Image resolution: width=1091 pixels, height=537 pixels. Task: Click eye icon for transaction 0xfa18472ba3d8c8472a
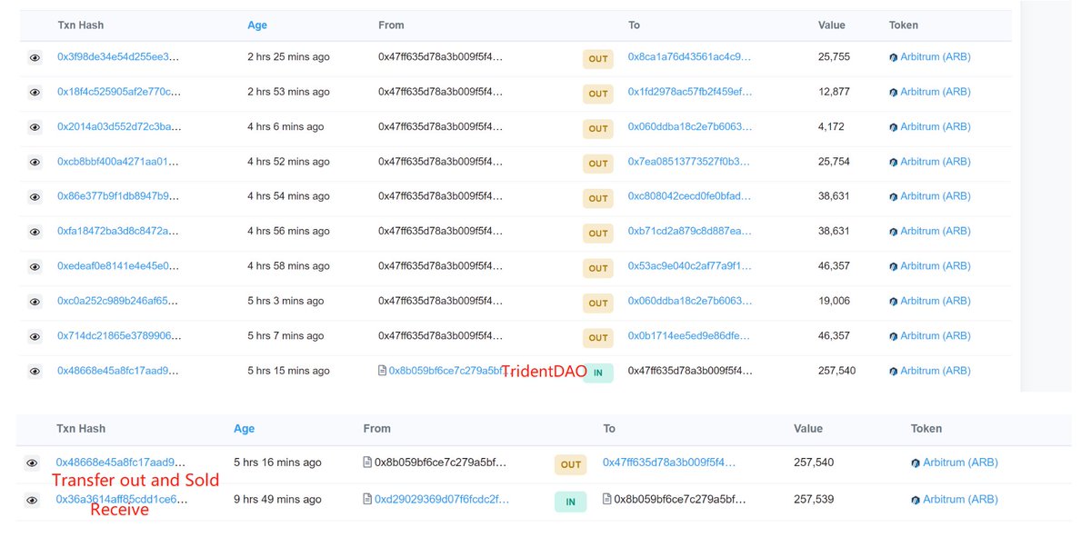click(35, 232)
